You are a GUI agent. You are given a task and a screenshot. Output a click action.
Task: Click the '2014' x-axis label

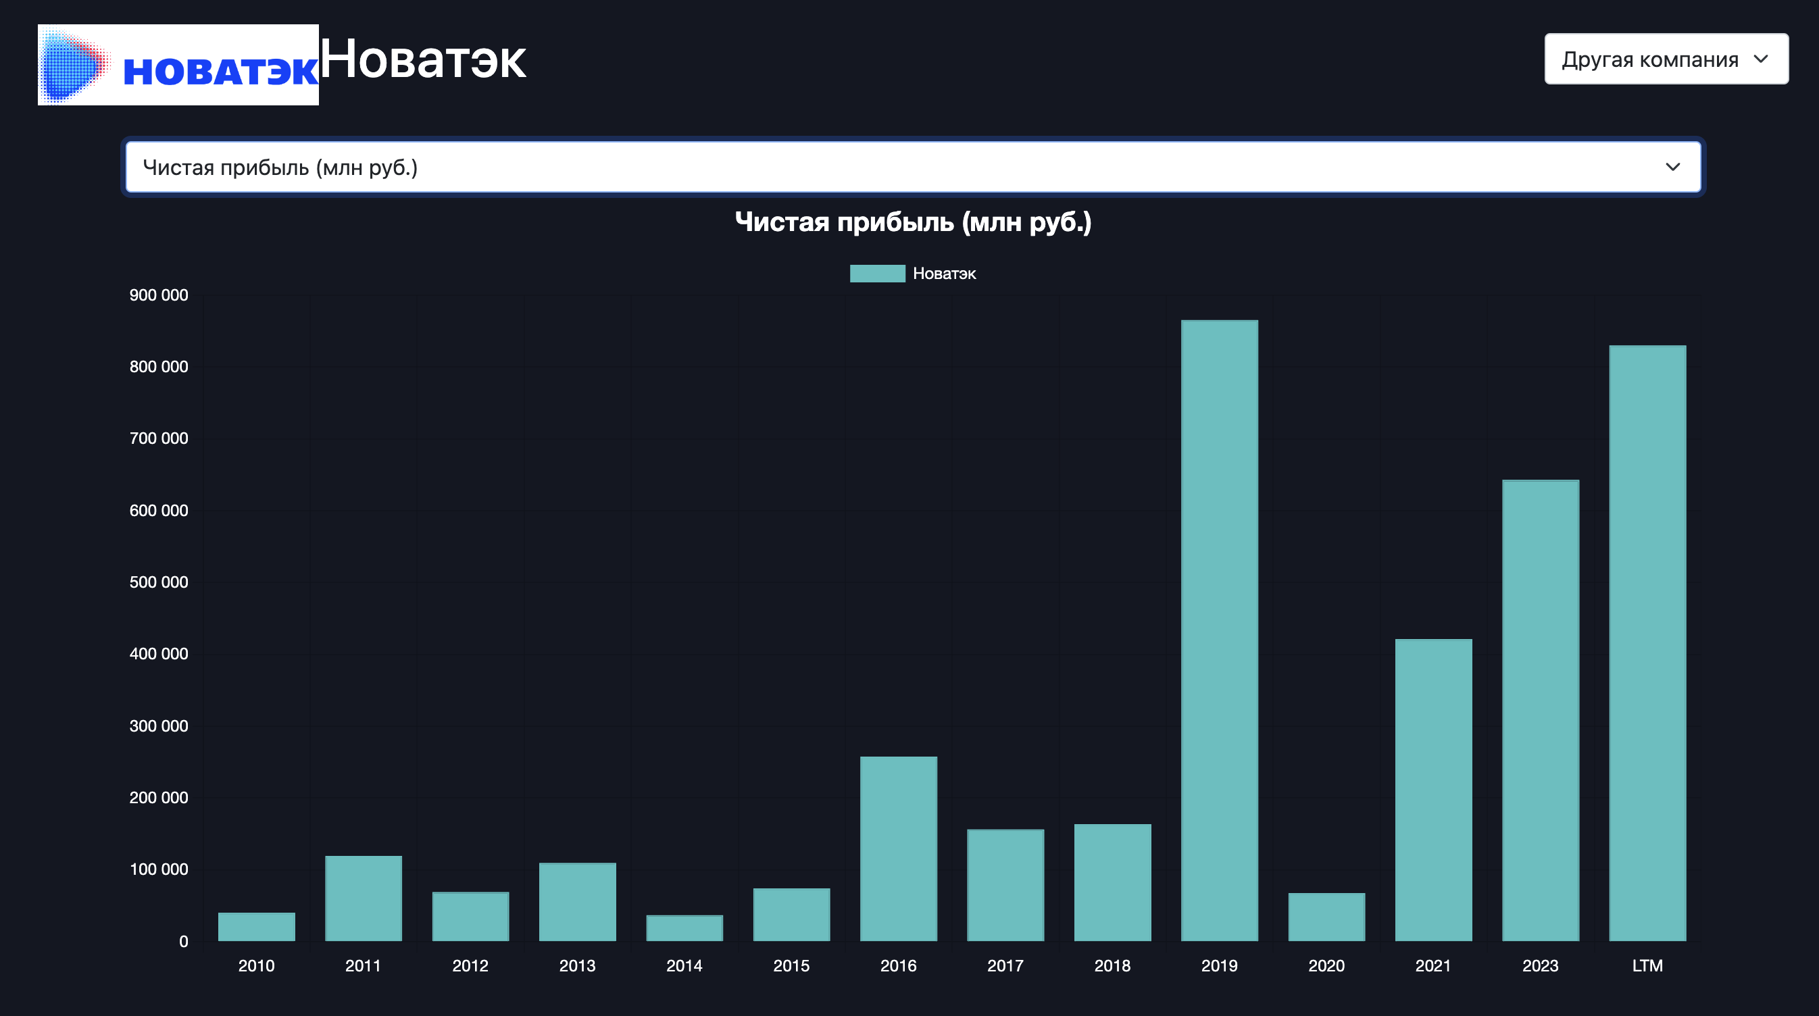pos(684,966)
